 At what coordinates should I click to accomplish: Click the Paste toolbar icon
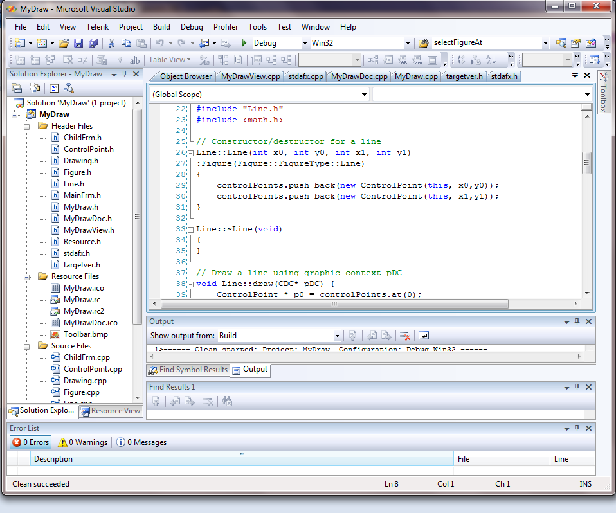(x=141, y=43)
